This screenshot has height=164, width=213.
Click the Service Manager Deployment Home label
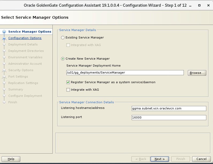pyautogui.click(x=93, y=66)
